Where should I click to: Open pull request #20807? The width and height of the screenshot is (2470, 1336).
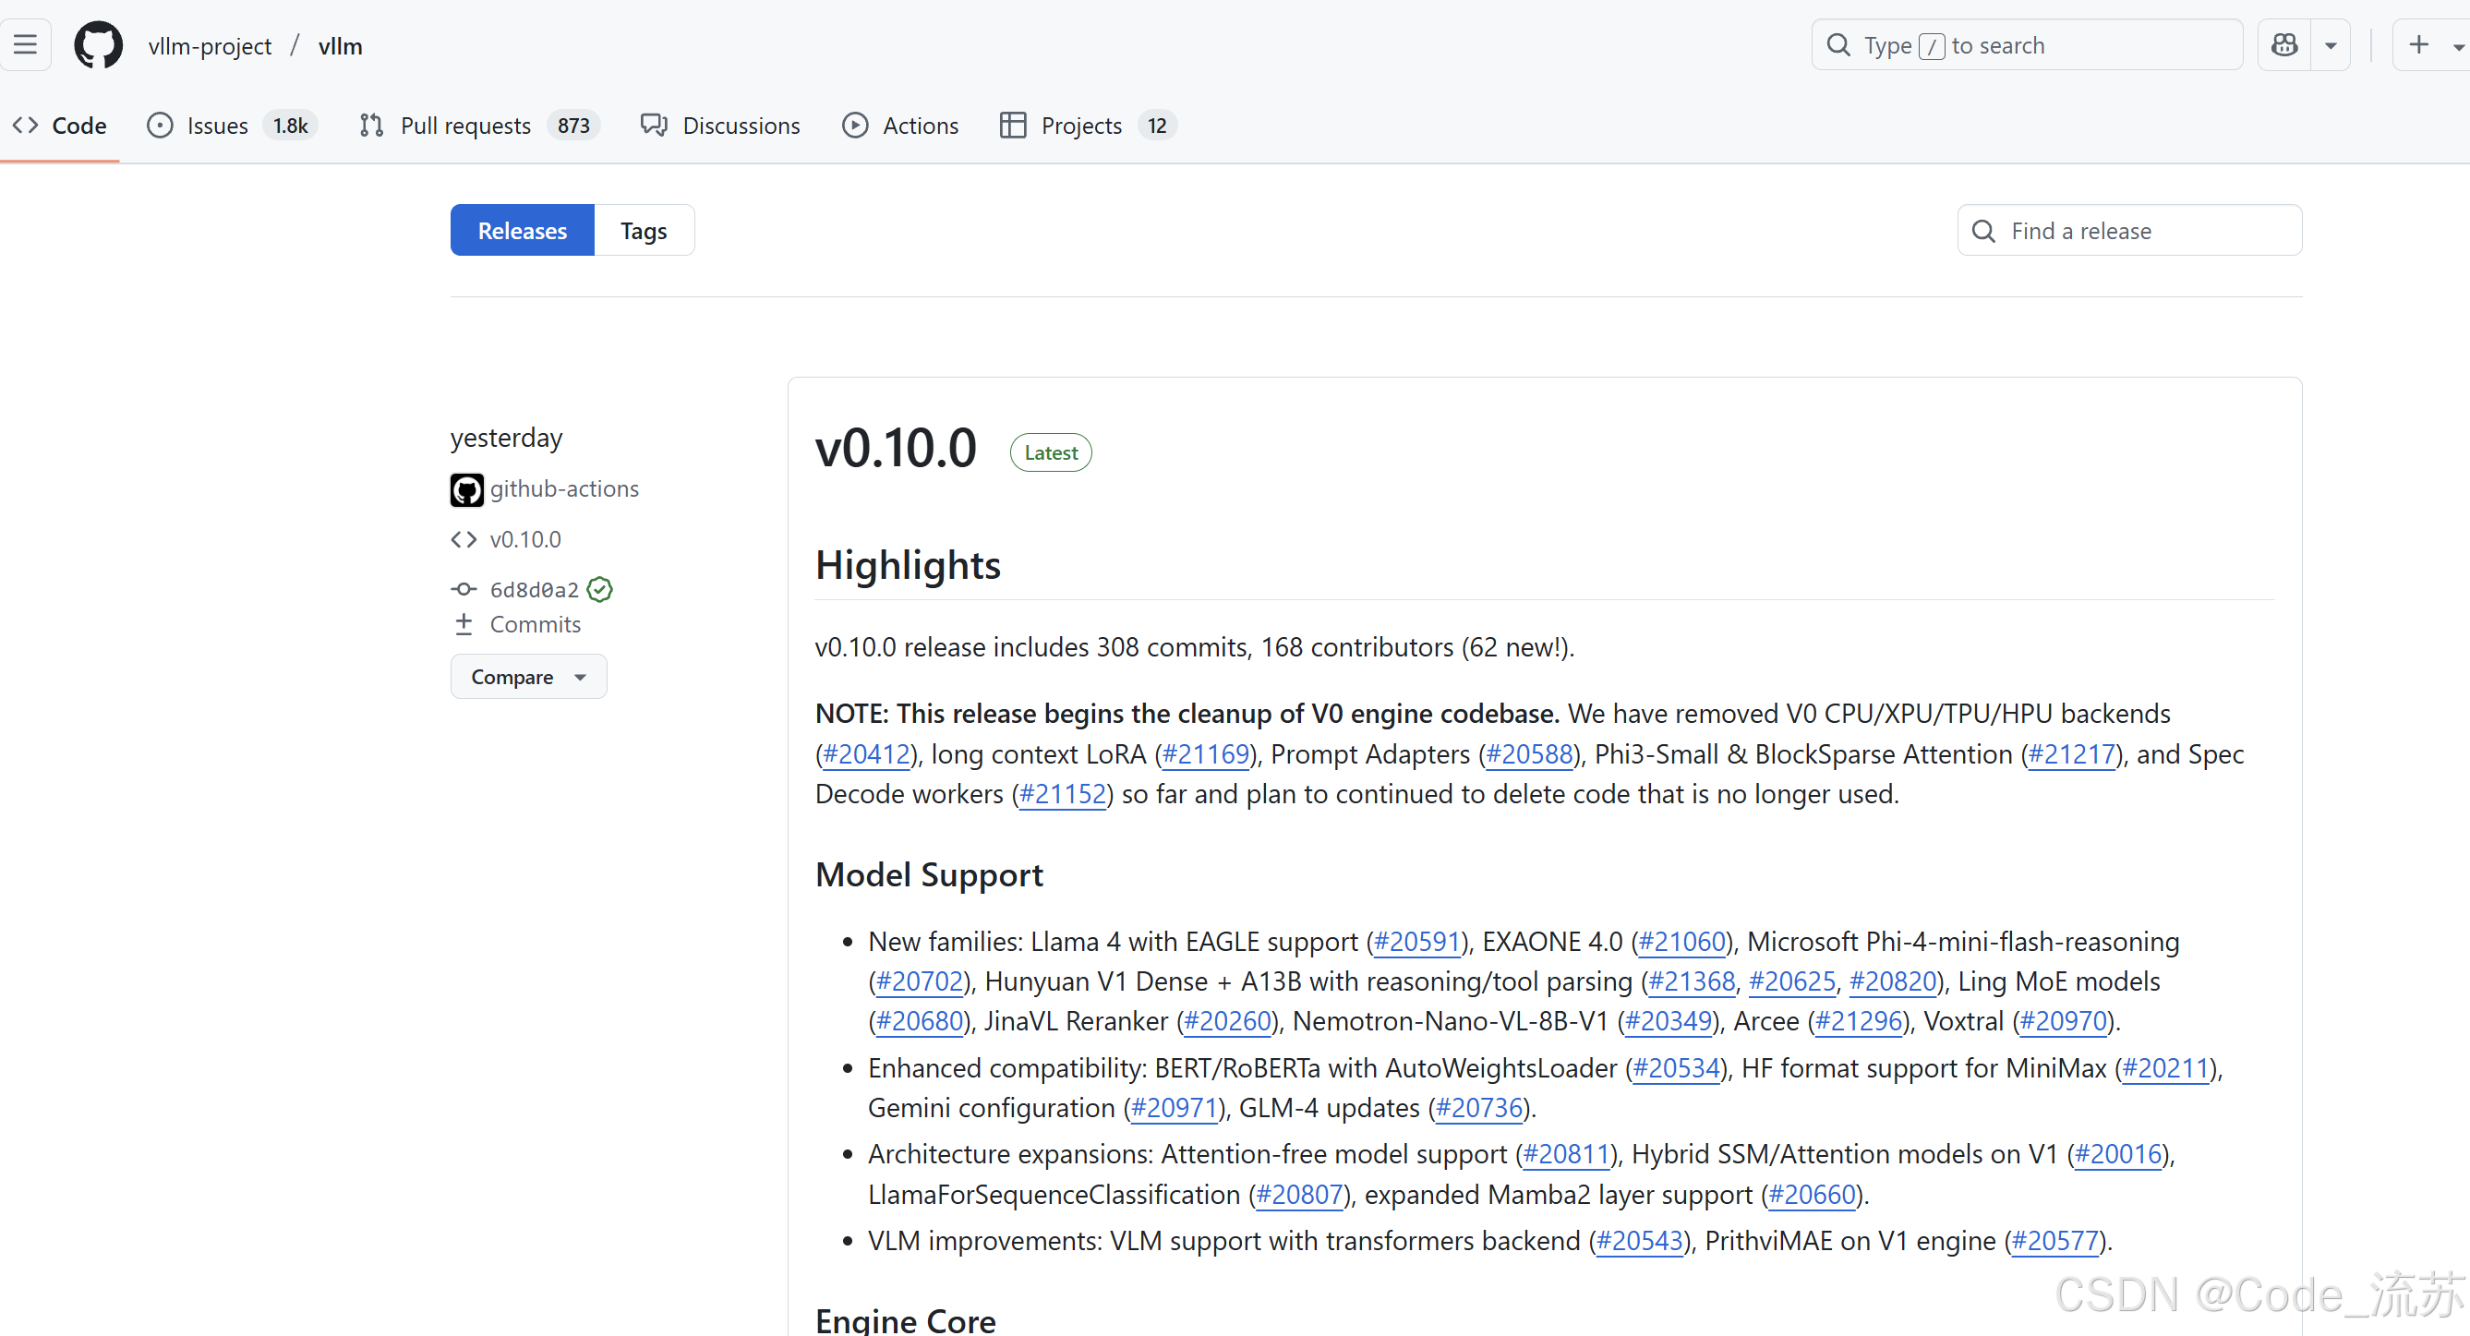coord(1300,1195)
